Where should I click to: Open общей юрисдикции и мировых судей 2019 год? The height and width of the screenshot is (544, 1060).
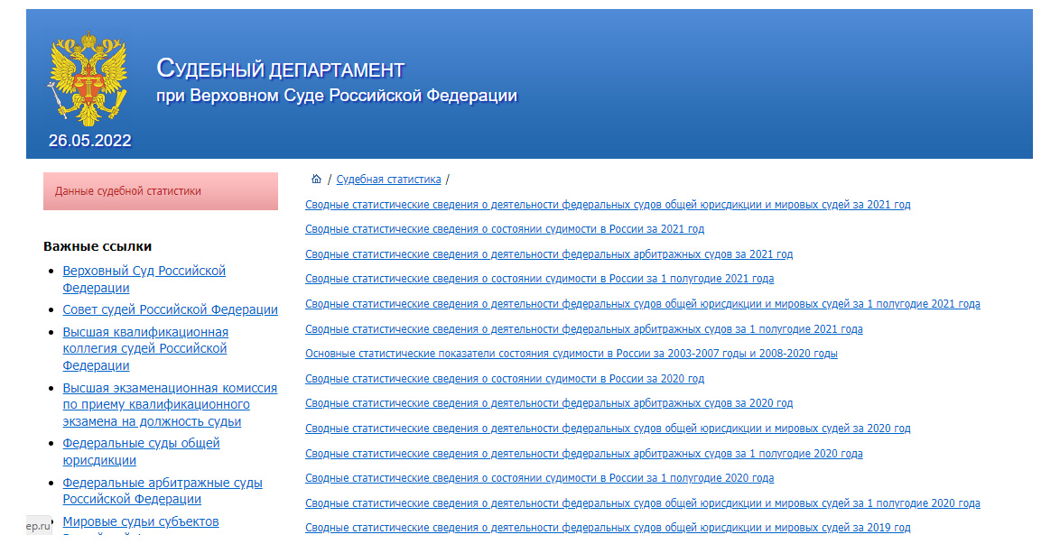pos(607,528)
